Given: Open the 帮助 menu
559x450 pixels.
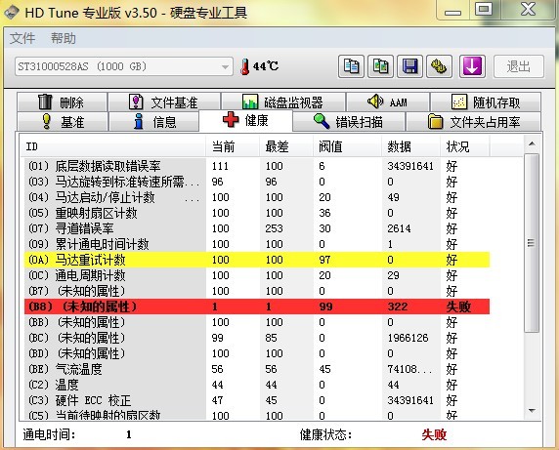Looking at the screenshot, I should click(x=64, y=38).
